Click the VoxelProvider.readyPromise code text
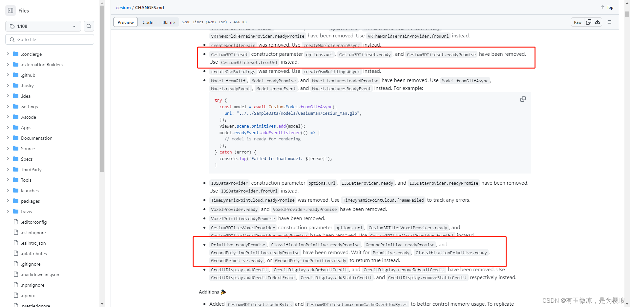 [x=305, y=210]
